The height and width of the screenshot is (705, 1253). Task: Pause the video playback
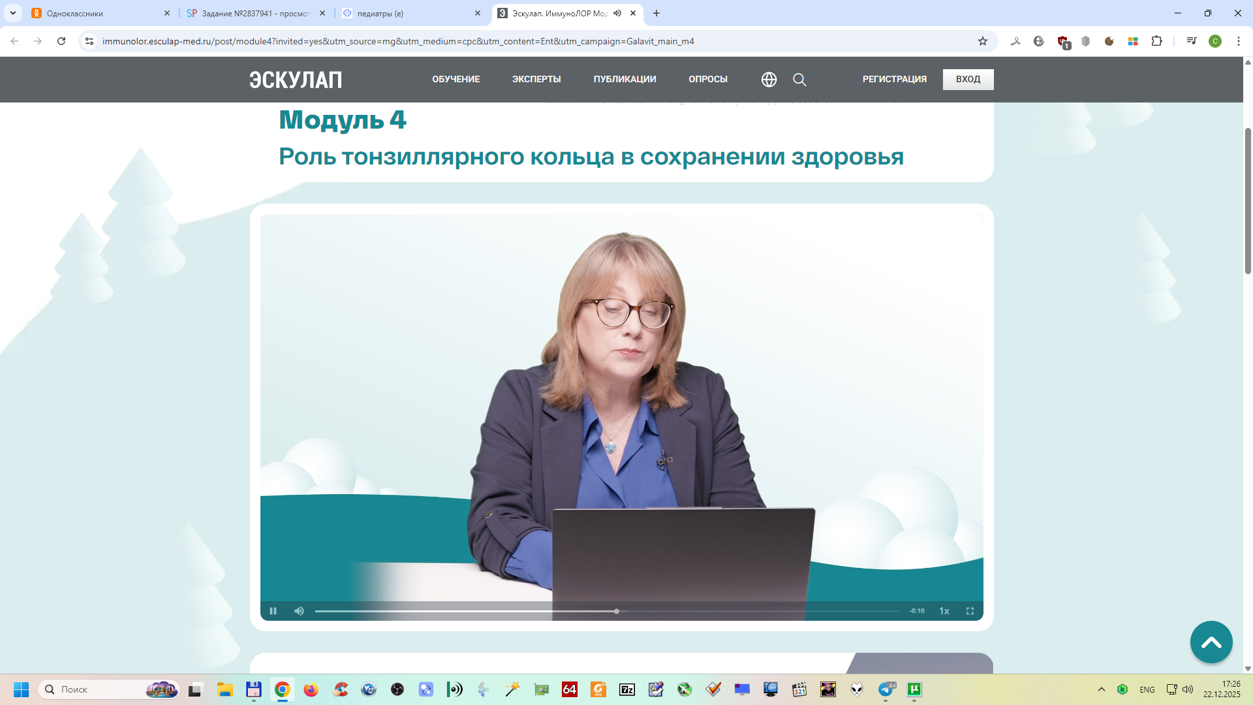(273, 611)
